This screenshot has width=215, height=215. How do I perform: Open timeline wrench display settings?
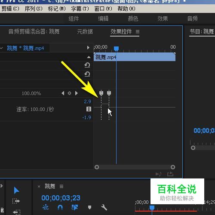click(x=104, y=207)
